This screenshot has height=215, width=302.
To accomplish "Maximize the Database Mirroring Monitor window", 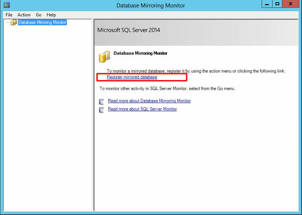I will click(277, 4).
